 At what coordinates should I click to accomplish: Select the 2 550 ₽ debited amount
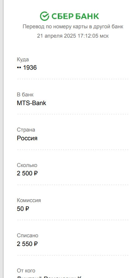[x=27, y=244]
